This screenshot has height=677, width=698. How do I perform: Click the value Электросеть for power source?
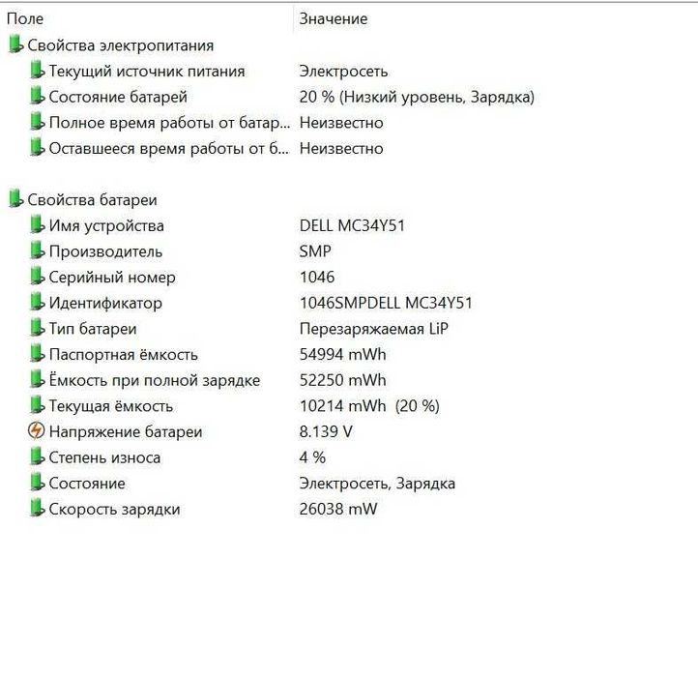click(343, 72)
